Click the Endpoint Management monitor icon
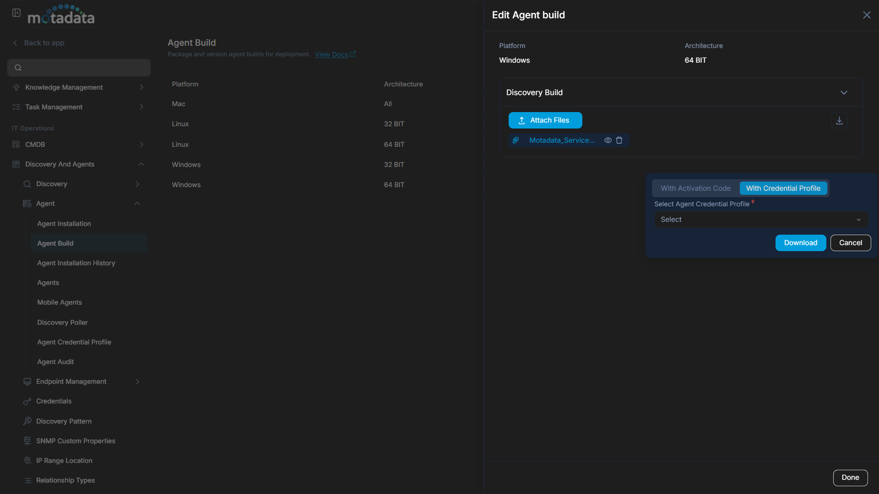879x494 pixels. pos(27,381)
